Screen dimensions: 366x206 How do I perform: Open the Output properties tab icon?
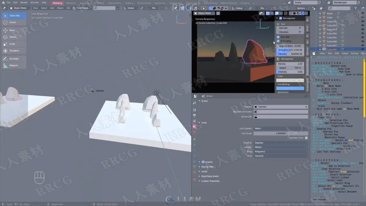(194, 116)
